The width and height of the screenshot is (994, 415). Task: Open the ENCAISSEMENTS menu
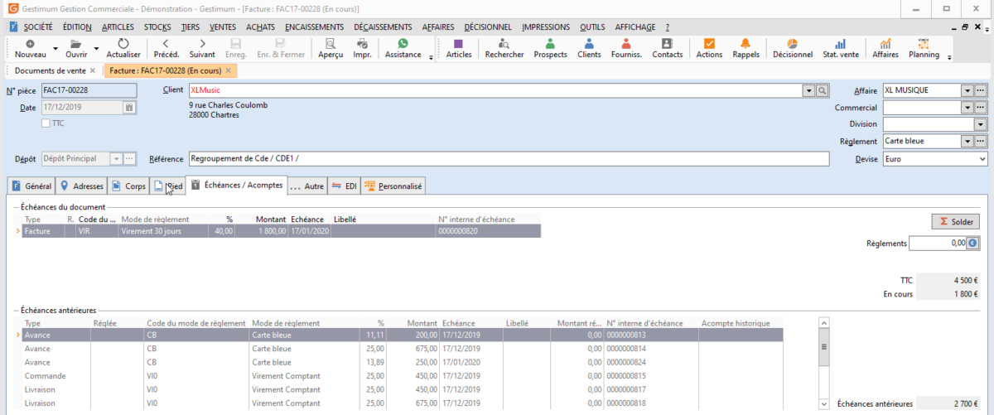(315, 27)
